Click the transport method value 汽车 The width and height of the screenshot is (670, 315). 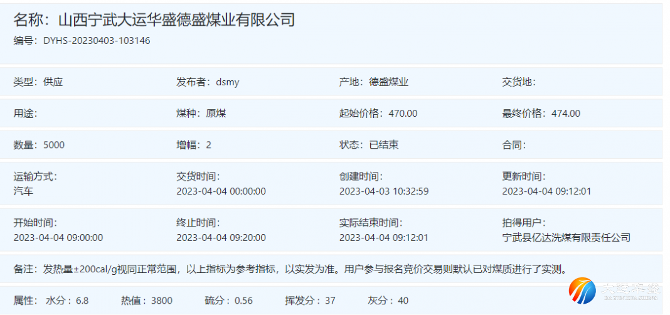pos(24,191)
